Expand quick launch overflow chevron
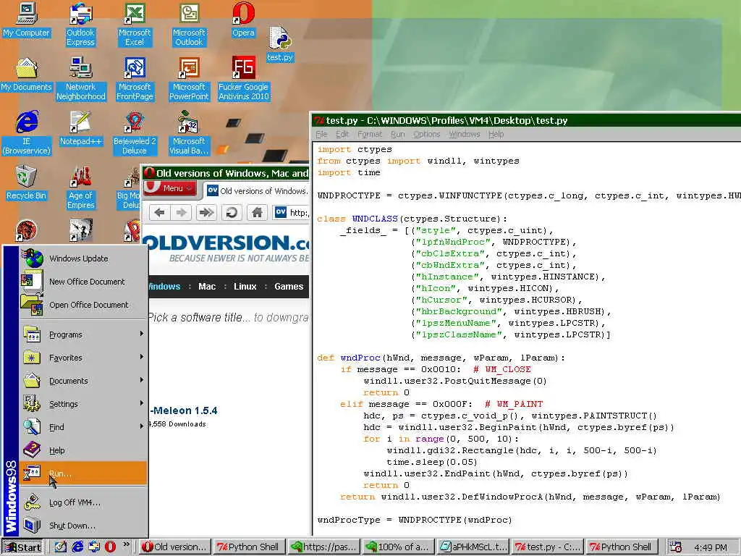741x556 pixels. 126,544
